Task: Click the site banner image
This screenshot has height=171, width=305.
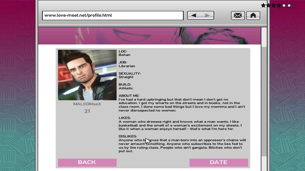Action: click(149, 36)
